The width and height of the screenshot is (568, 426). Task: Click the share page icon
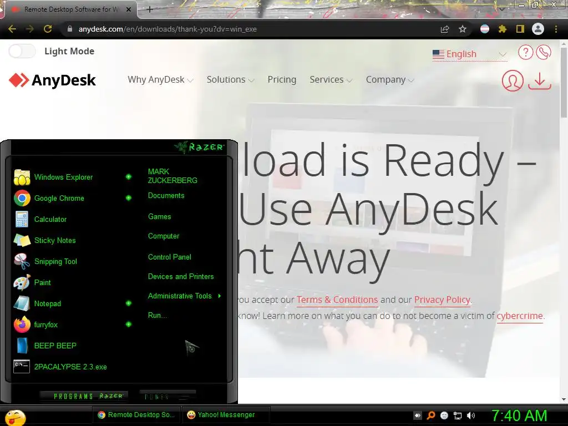pyautogui.click(x=445, y=29)
